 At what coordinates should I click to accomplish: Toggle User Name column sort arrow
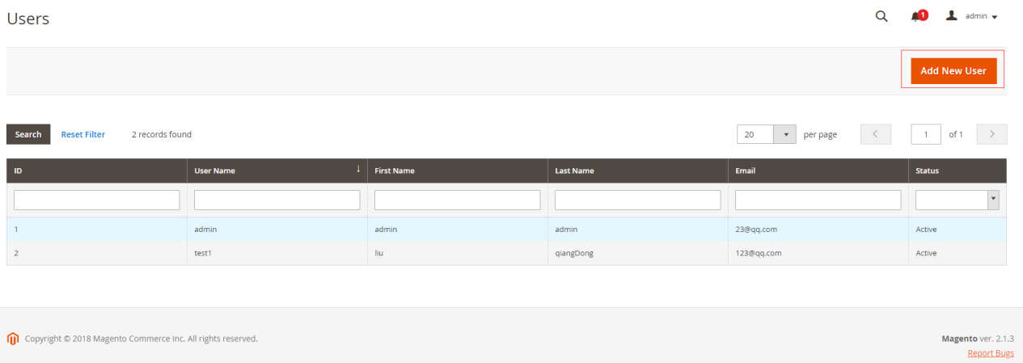coord(358,170)
